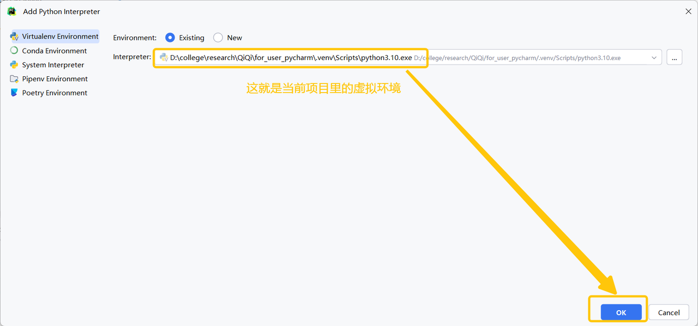
Task: Click the Conda Environment ring icon
Action: (x=14, y=51)
